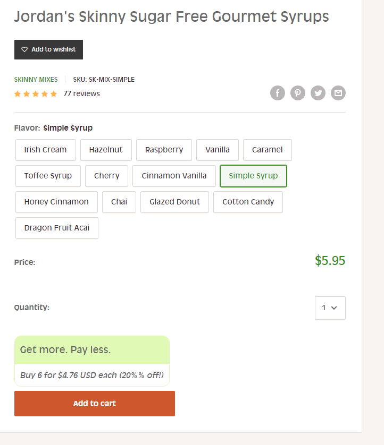This screenshot has height=445, width=384.
Task: Select Vanilla flavor option
Action: coord(218,150)
